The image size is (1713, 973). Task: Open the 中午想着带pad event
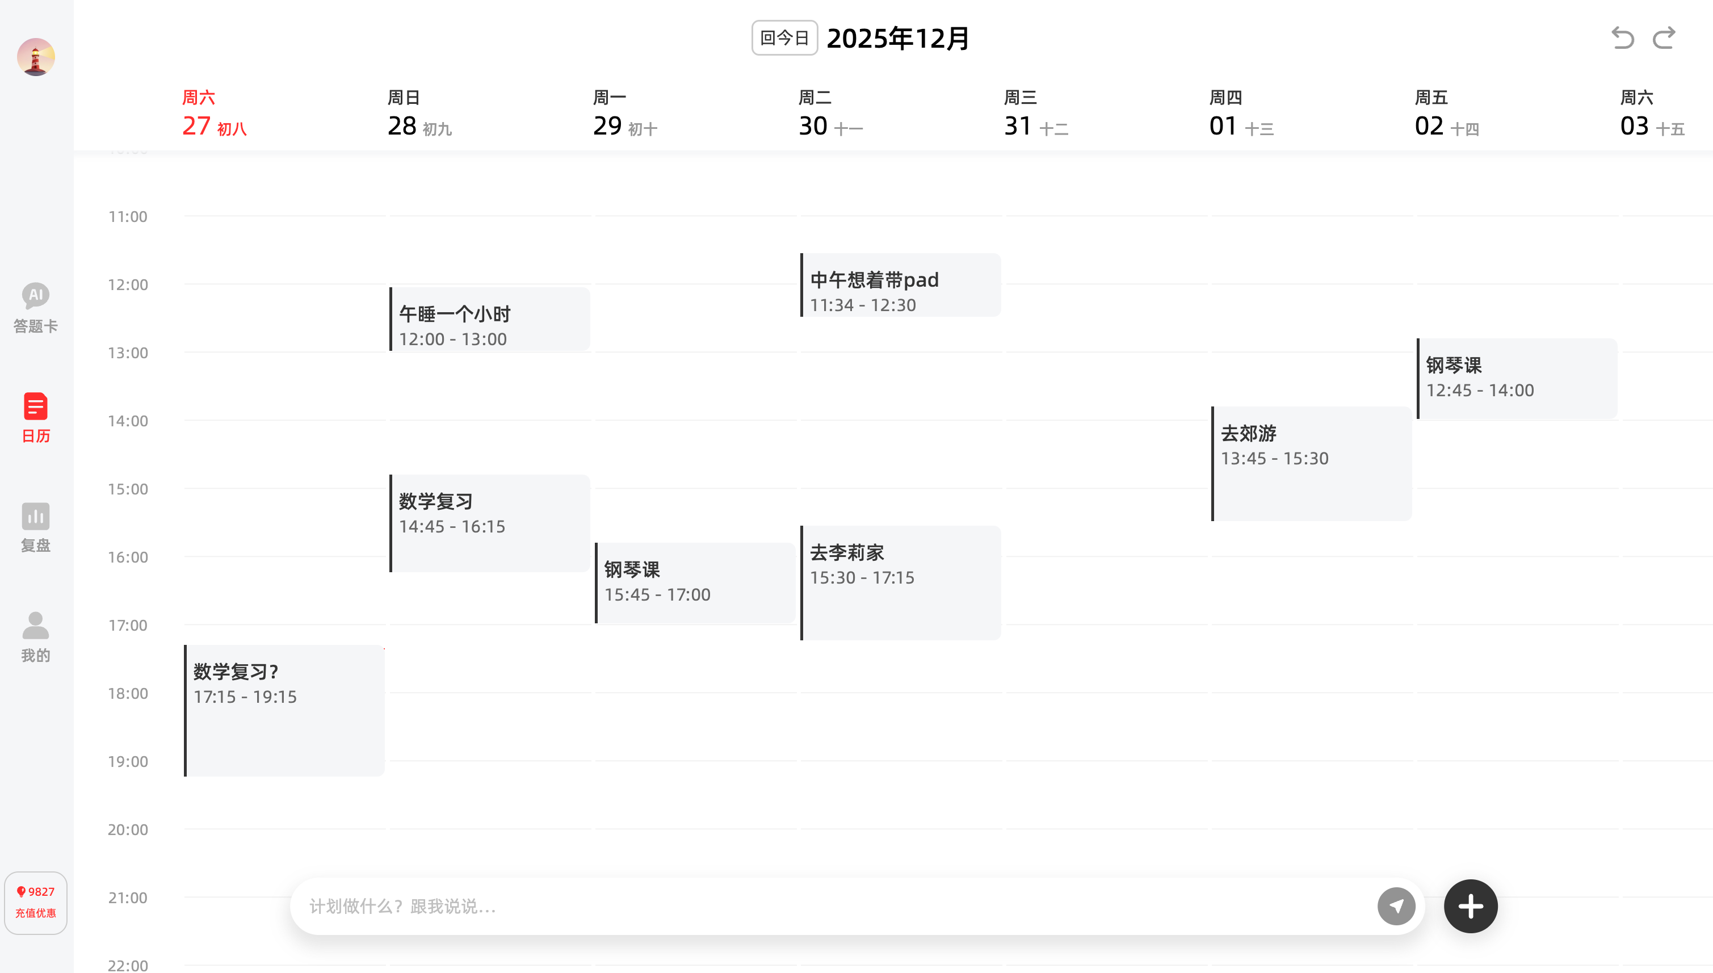click(x=901, y=286)
